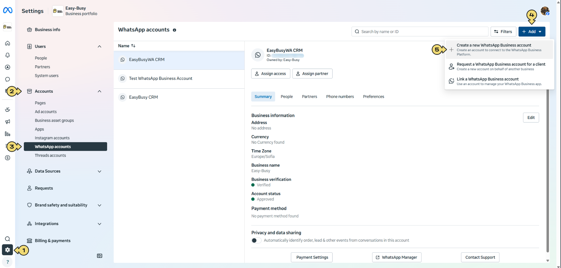
Task: Click the Payment Settings button
Action: pyautogui.click(x=312, y=257)
